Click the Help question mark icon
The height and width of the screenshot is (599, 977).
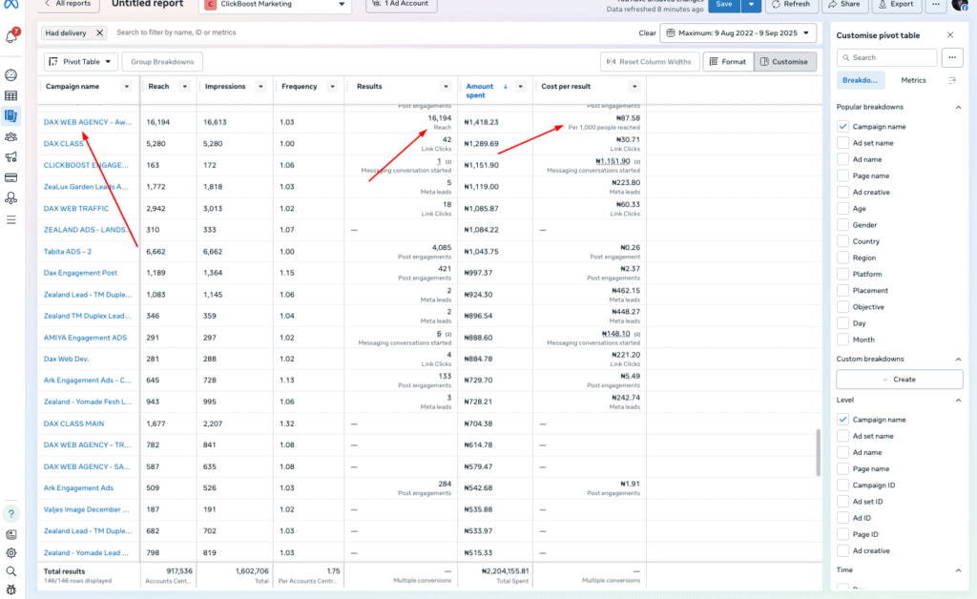click(x=11, y=514)
